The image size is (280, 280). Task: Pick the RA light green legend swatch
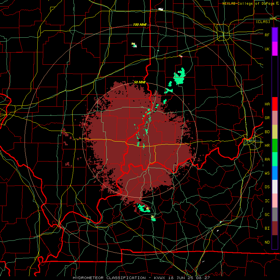click(x=275, y=159)
